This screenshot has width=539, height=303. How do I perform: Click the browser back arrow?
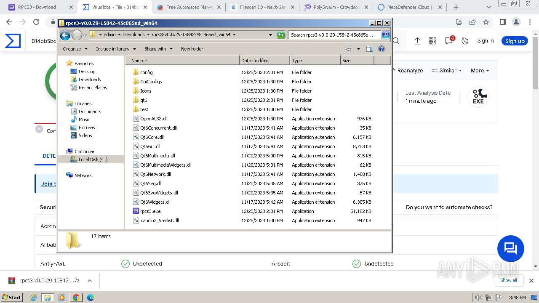[x=9, y=22]
